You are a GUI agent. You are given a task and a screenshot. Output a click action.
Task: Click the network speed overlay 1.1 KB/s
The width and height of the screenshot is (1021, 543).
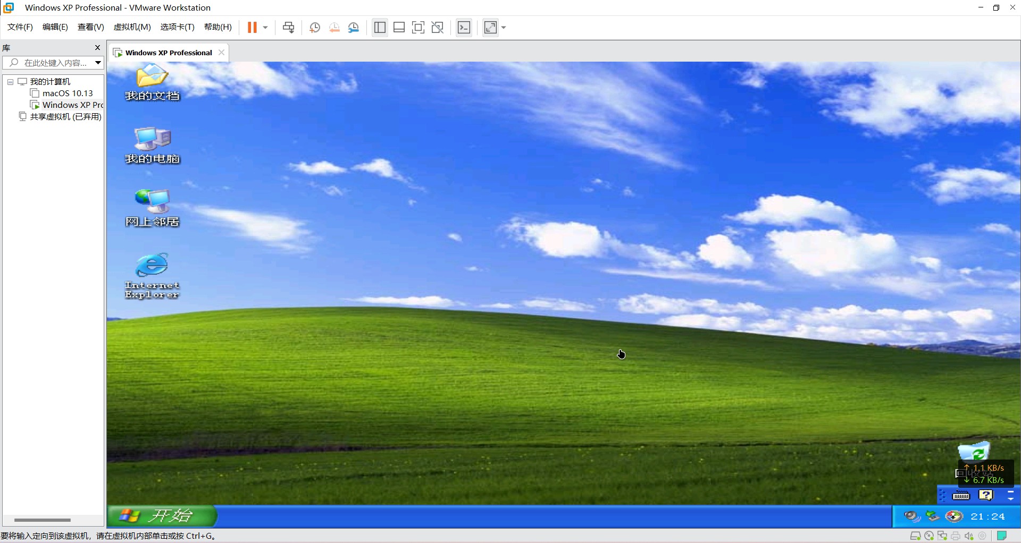(984, 468)
